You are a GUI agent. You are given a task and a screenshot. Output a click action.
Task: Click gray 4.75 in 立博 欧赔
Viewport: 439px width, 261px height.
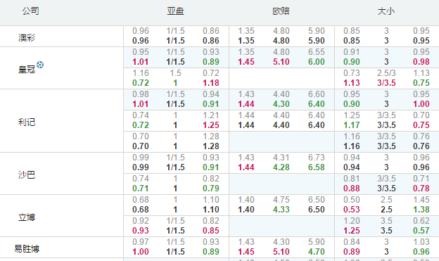[x=281, y=200]
